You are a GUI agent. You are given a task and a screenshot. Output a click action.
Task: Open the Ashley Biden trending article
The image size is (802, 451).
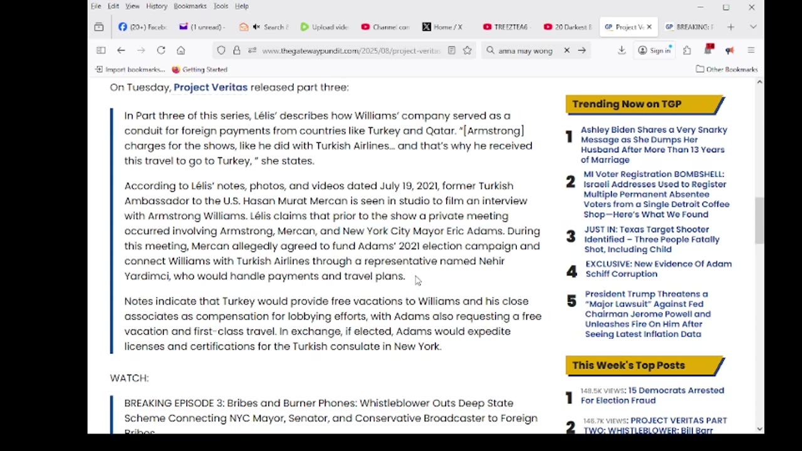coord(654,145)
